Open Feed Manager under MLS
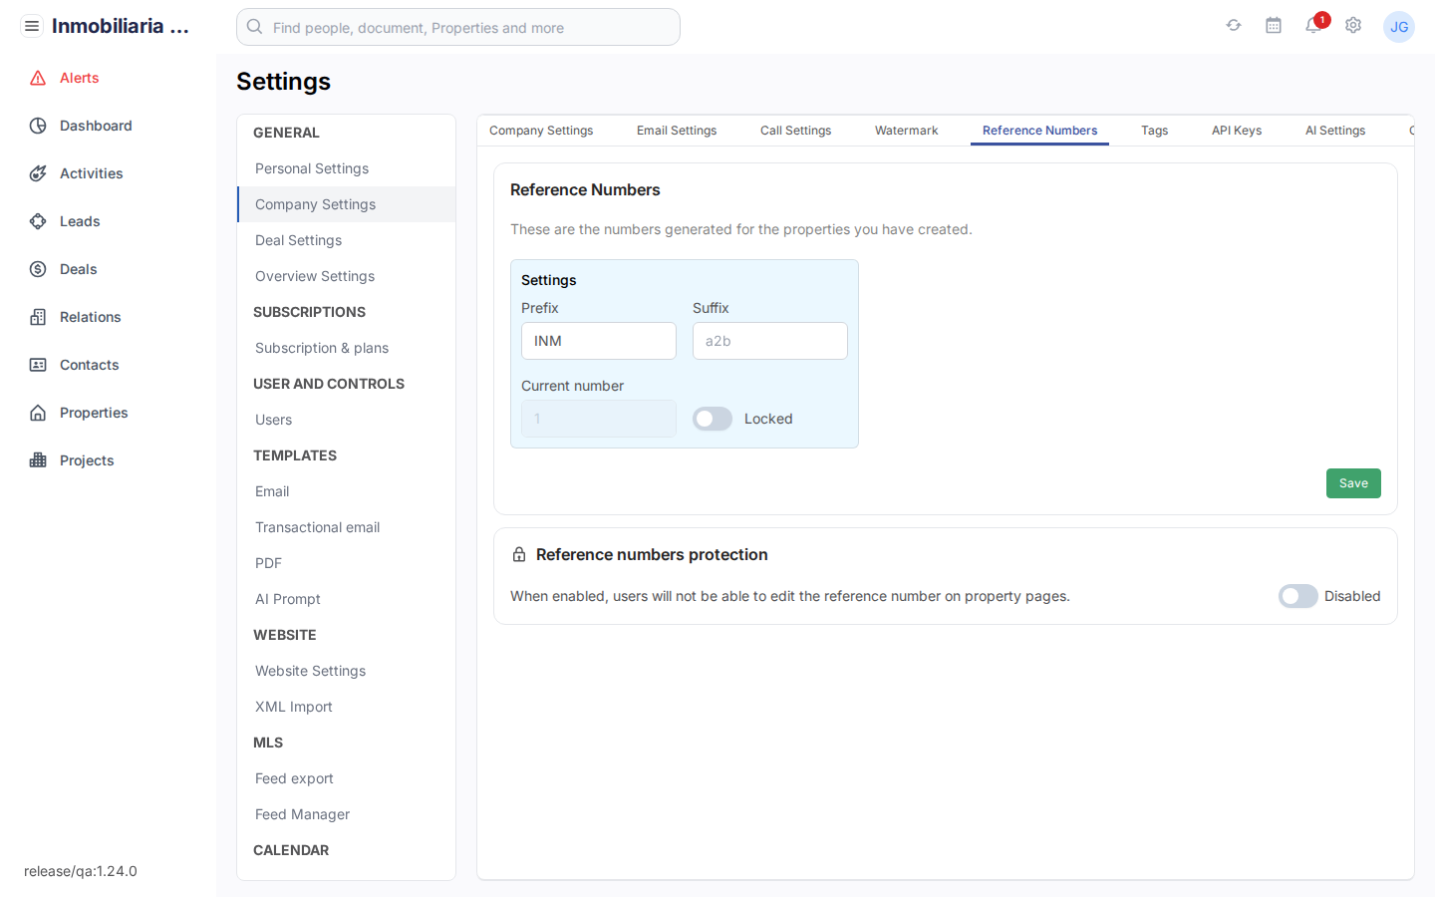This screenshot has height=897, width=1435. click(x=302, y=814)
